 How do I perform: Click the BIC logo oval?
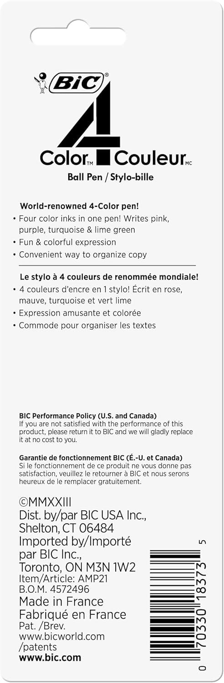(x=76, y=83)
